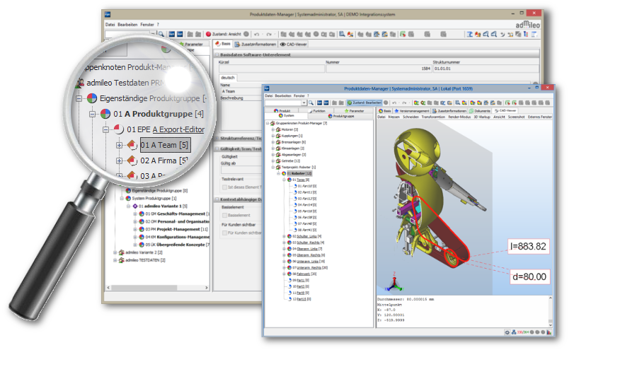Click the search magnifier in back window toolbar
The height and width of the screenshot is (374, 620).
tap(161, 35)
